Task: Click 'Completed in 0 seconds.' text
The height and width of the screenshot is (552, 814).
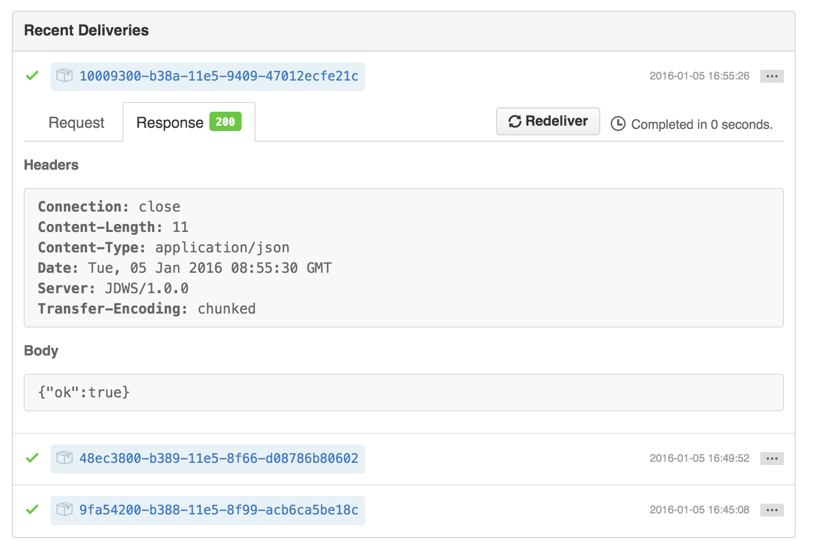Action: click(702, 125)
